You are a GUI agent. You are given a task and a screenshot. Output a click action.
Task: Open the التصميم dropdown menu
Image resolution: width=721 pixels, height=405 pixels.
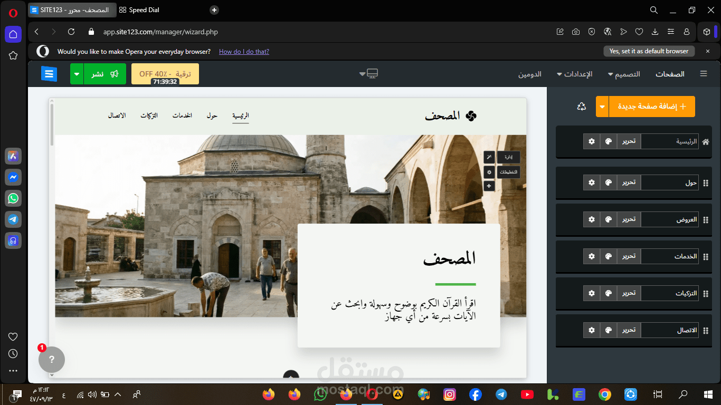pos(624,74)
